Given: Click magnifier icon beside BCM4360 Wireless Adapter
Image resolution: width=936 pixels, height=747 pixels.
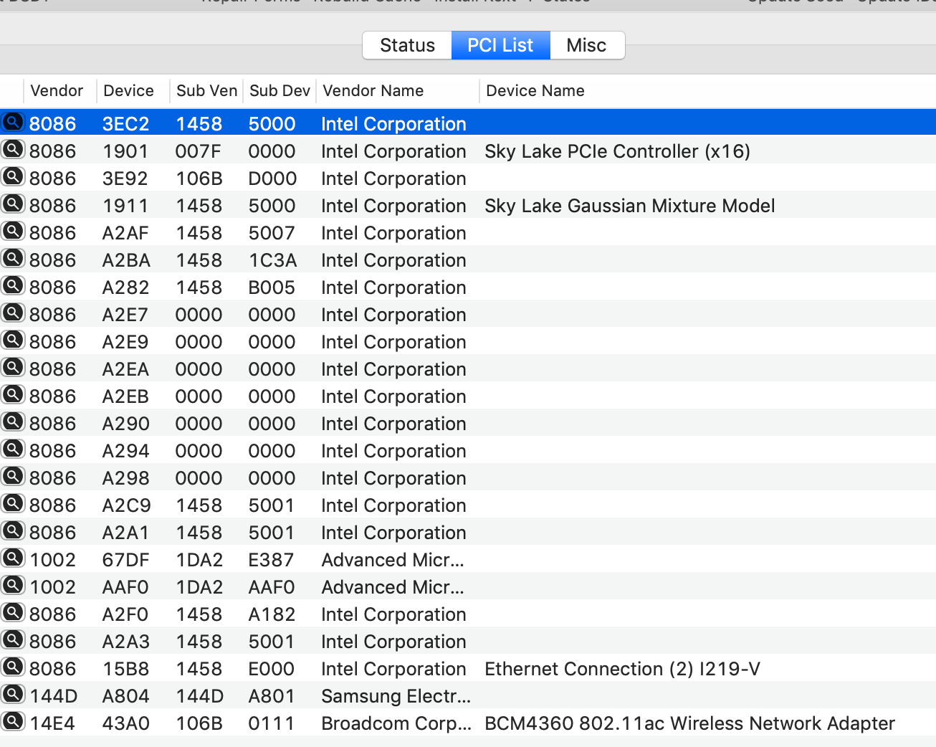Looking at the screenshot, I should point(13,721).
